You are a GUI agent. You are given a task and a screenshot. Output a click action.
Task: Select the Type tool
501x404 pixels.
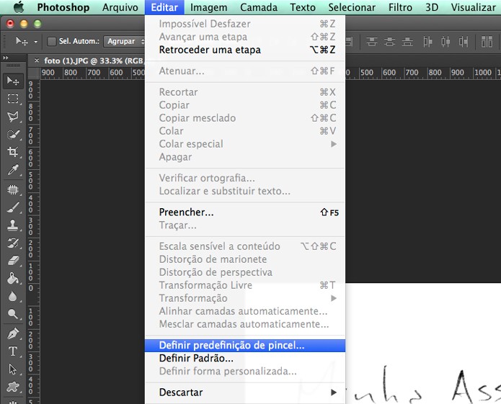click(13, 351)
